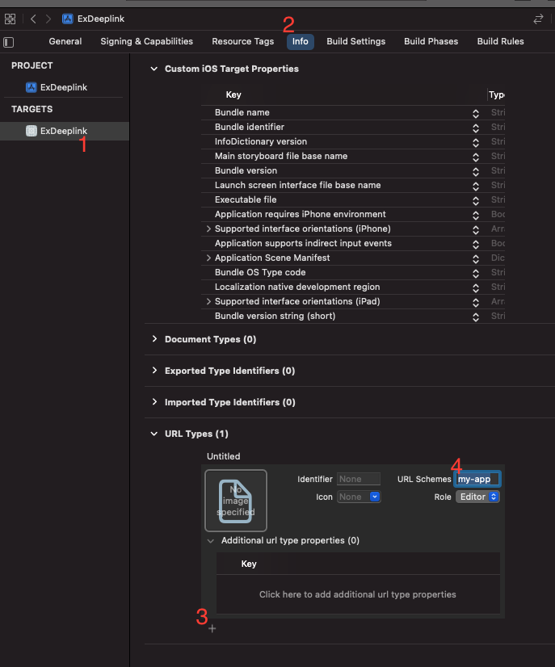Expand Supported interface orientations (iPhone) row
The height and width of the screenshot is (667, 555).
[208, 229]
